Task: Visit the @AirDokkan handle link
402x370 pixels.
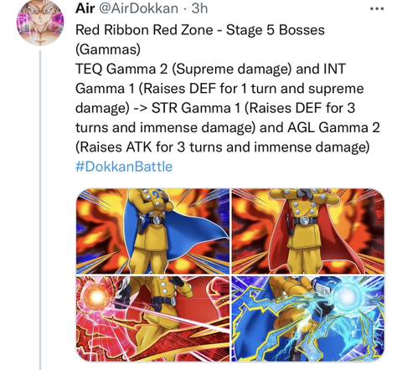Action: pyautogui.click(x=139, y=8)
